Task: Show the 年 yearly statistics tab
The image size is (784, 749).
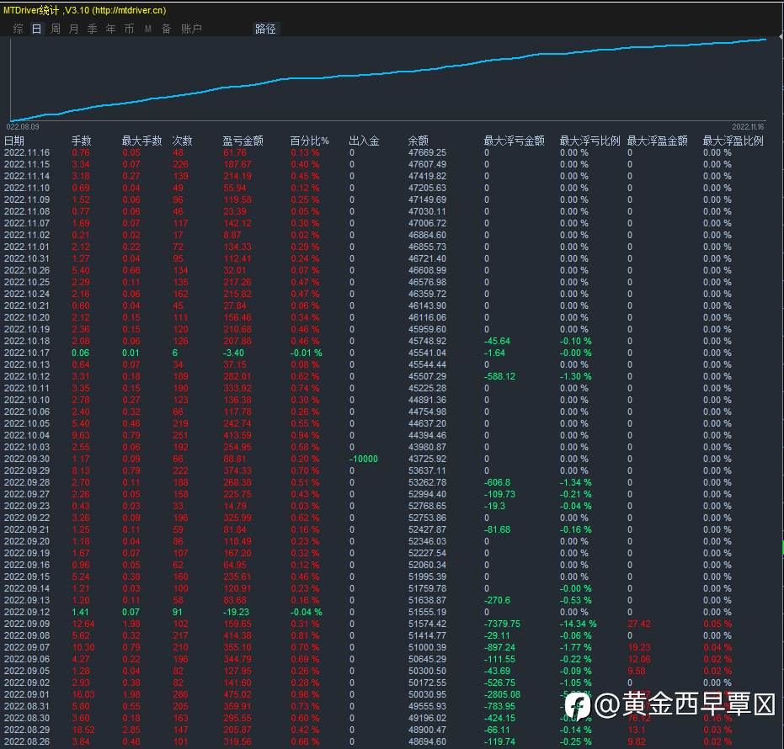Action: [111, 29]
